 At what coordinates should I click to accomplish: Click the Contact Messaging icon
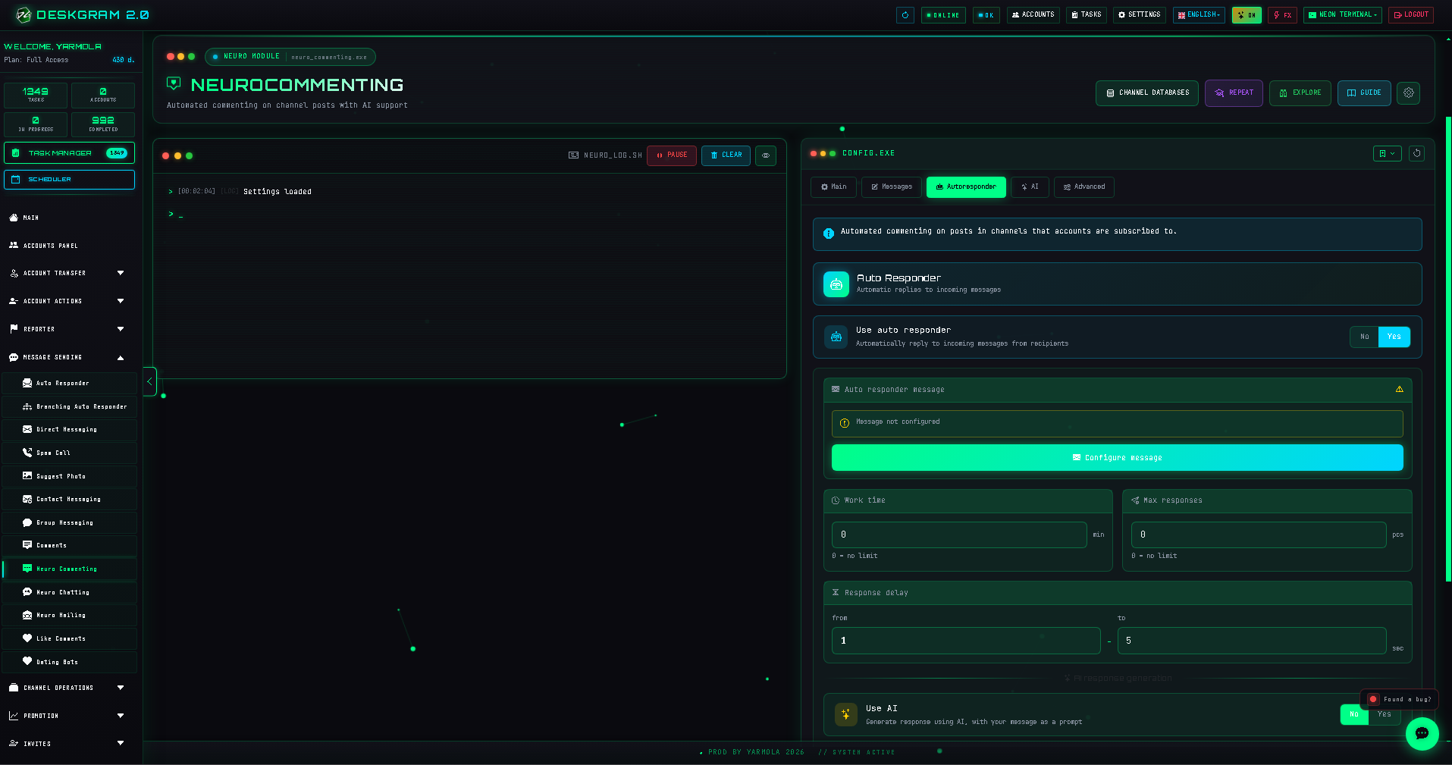[x=27, y=499]
